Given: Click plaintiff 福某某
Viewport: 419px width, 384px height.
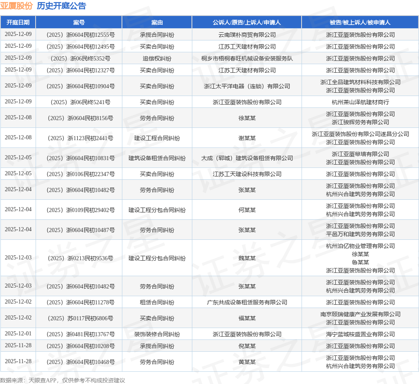Looking at the screenshot, I should [247, 318].
